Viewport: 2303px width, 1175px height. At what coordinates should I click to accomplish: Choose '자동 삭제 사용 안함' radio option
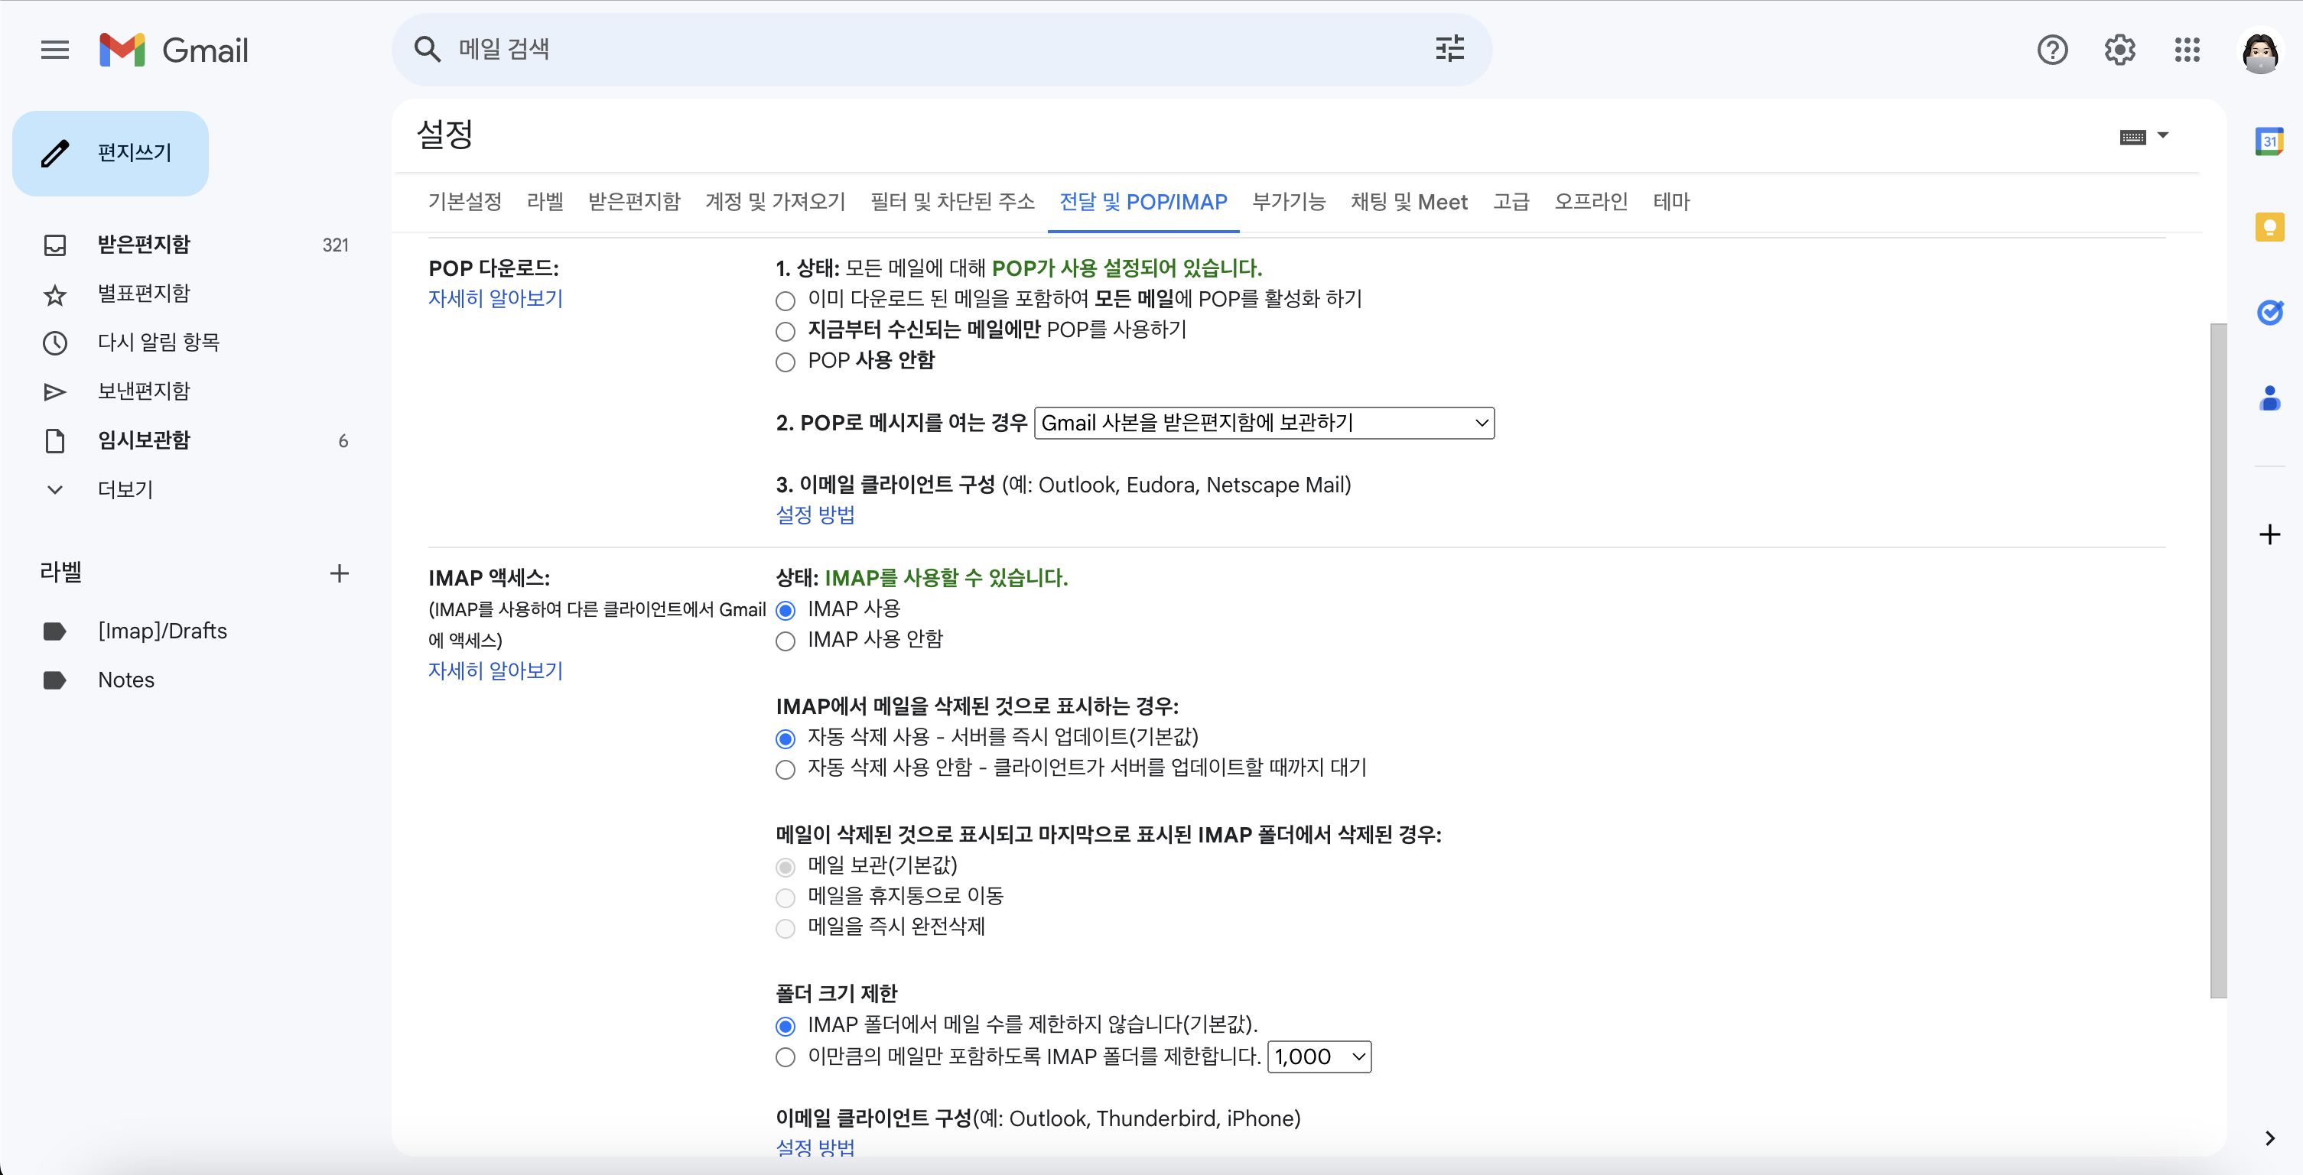pyautogui.click(x=785, y=769)
